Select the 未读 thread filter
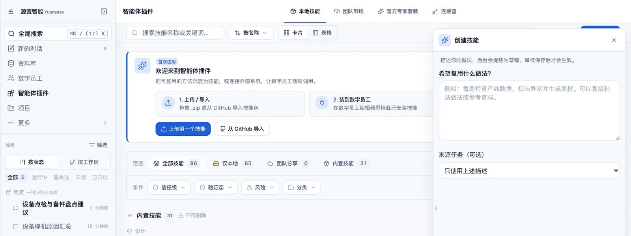Screen dimensions: 631x236 (80, 177)
